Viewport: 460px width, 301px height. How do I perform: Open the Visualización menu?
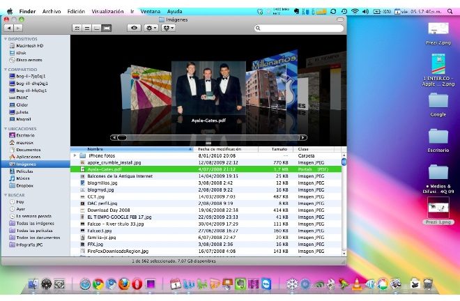107,11
